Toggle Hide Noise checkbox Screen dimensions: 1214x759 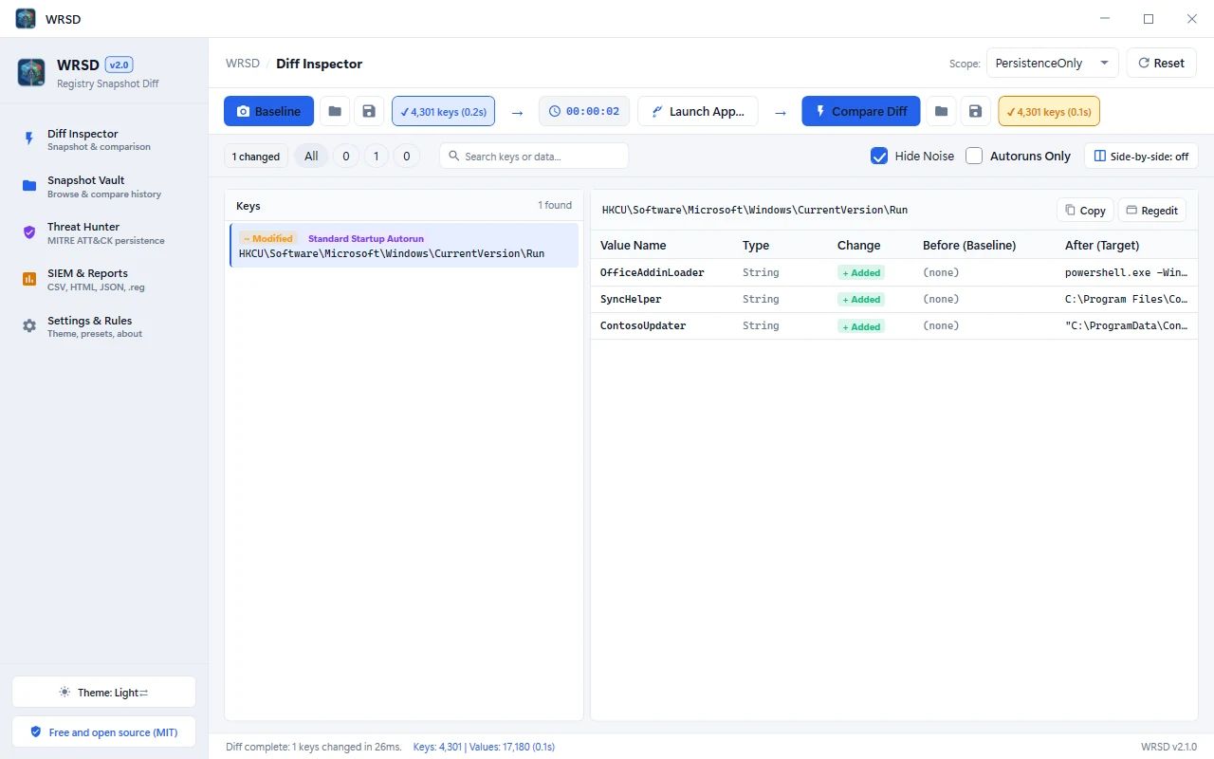pos(879,156)
